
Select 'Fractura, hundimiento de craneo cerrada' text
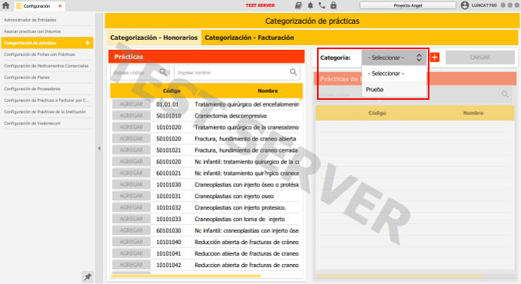(x=246, y=150)
